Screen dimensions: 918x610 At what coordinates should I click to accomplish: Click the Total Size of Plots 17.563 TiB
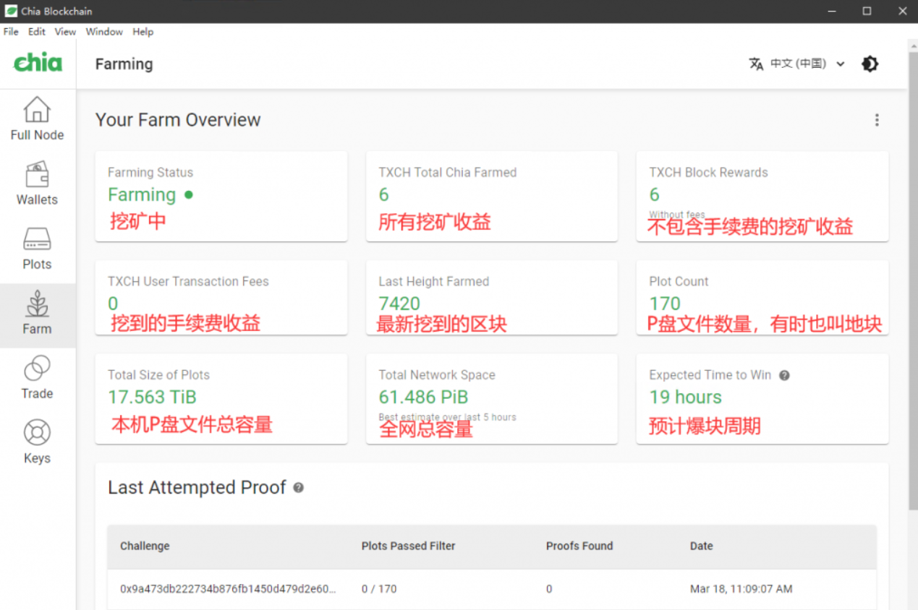tap(152, 397)
